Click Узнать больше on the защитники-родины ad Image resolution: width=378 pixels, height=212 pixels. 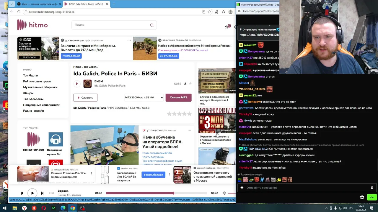[169, 56]
